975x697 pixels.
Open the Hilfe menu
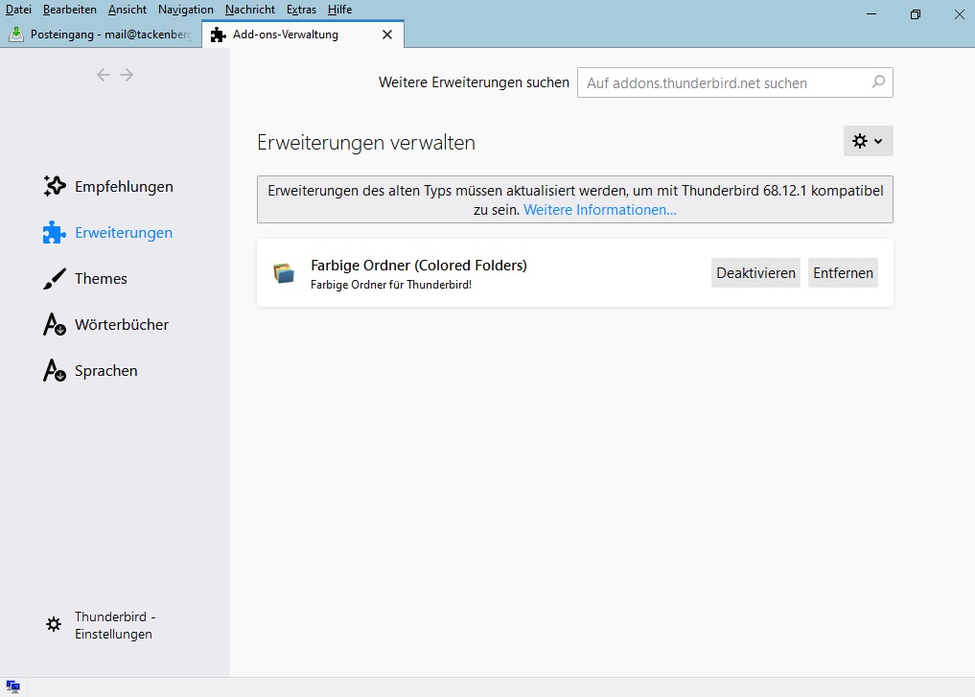click(x=339, y=10)
